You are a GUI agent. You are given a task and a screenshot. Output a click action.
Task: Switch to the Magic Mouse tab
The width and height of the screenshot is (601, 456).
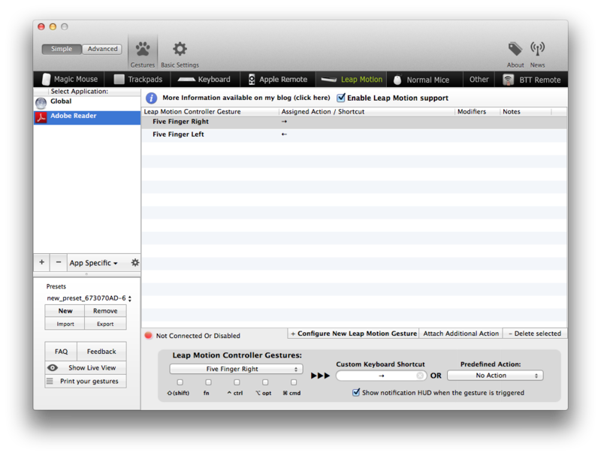coord(69,80)
